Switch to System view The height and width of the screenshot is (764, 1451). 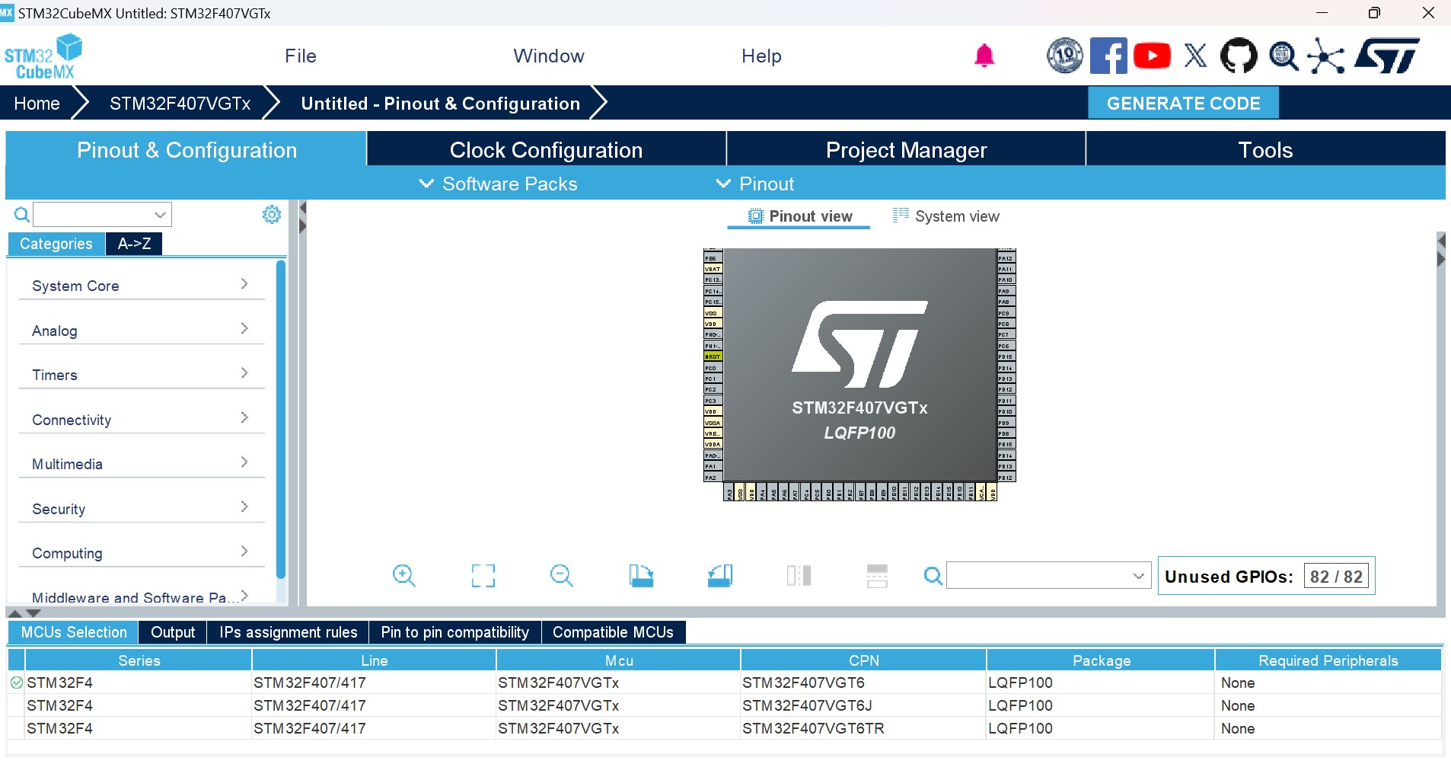(x=946, y=216)
